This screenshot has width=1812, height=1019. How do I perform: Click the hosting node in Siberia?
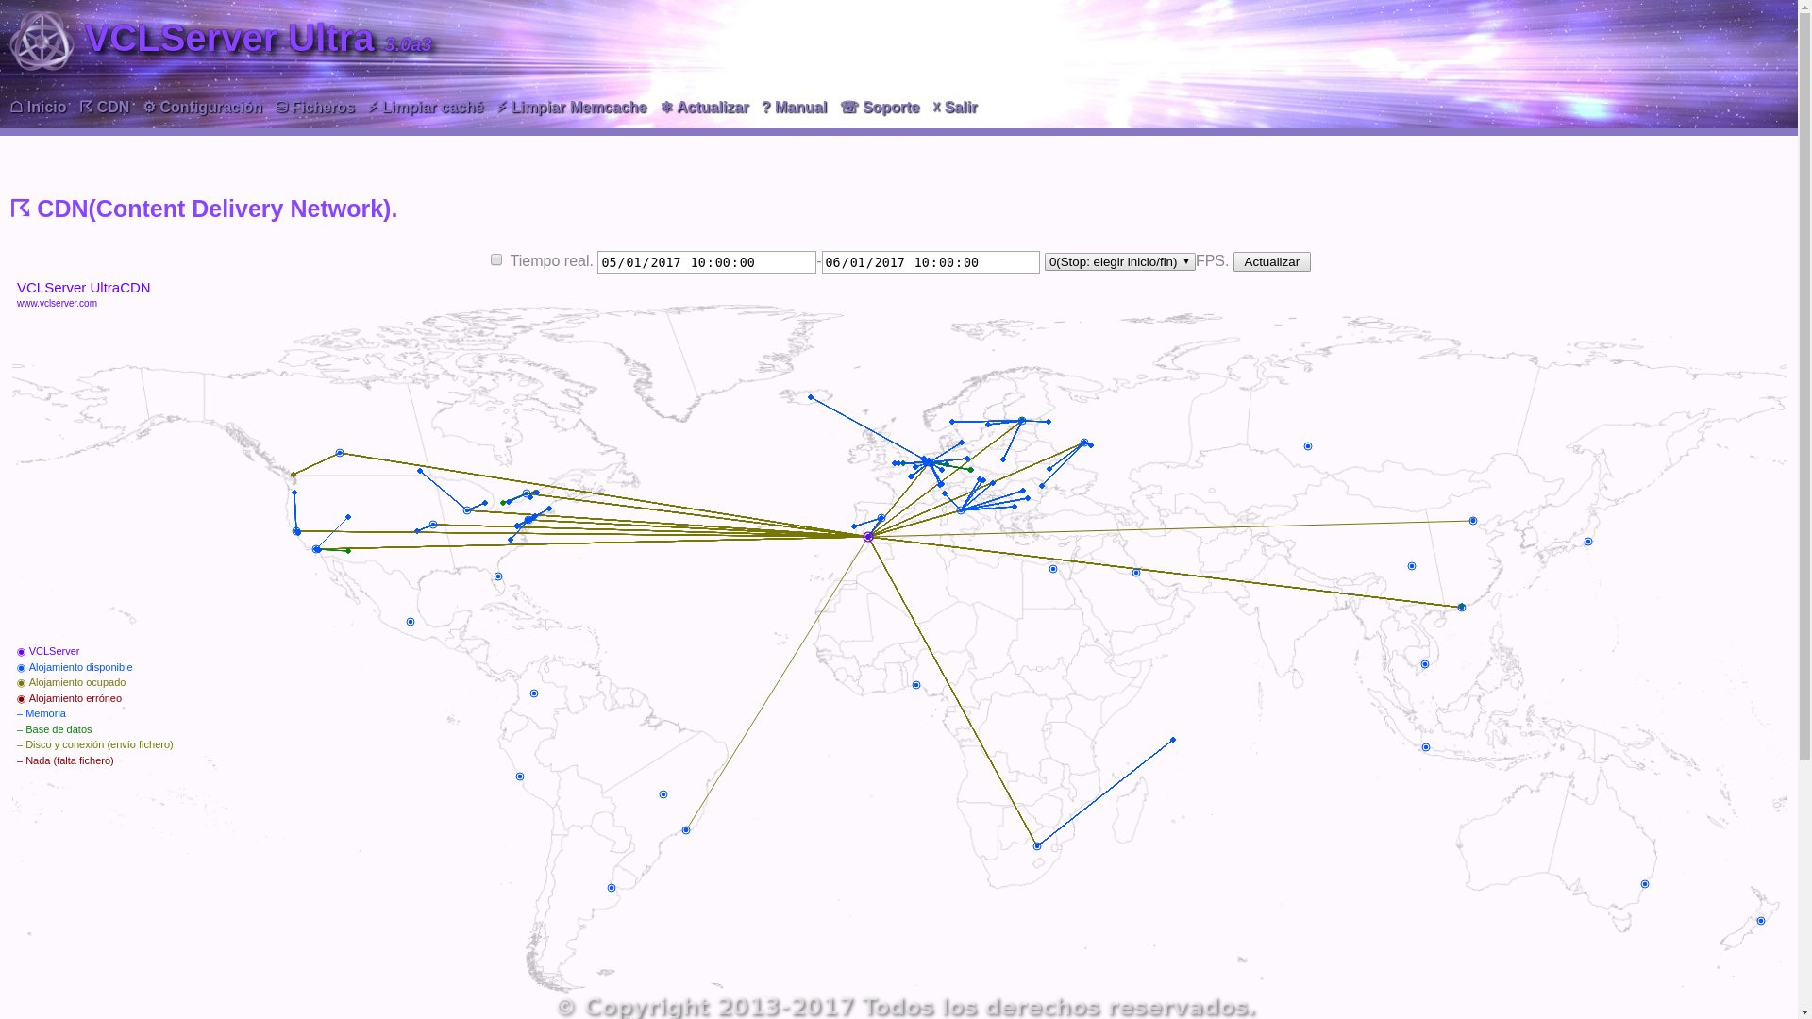click(1308, 446)
